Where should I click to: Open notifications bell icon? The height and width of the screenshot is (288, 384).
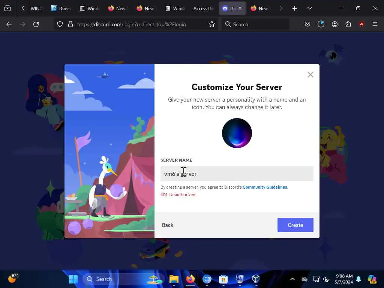tap(358, 279)
